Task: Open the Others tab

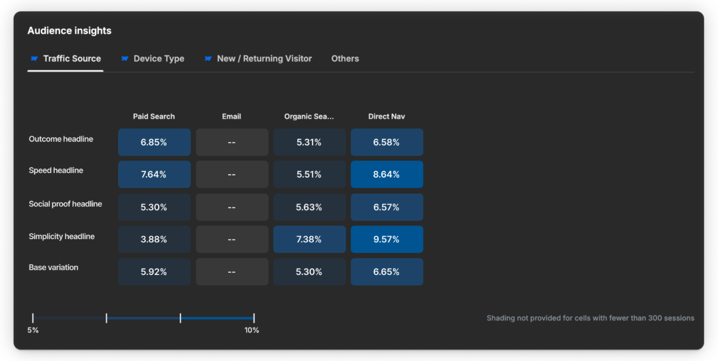Action: tap(345, 59)
